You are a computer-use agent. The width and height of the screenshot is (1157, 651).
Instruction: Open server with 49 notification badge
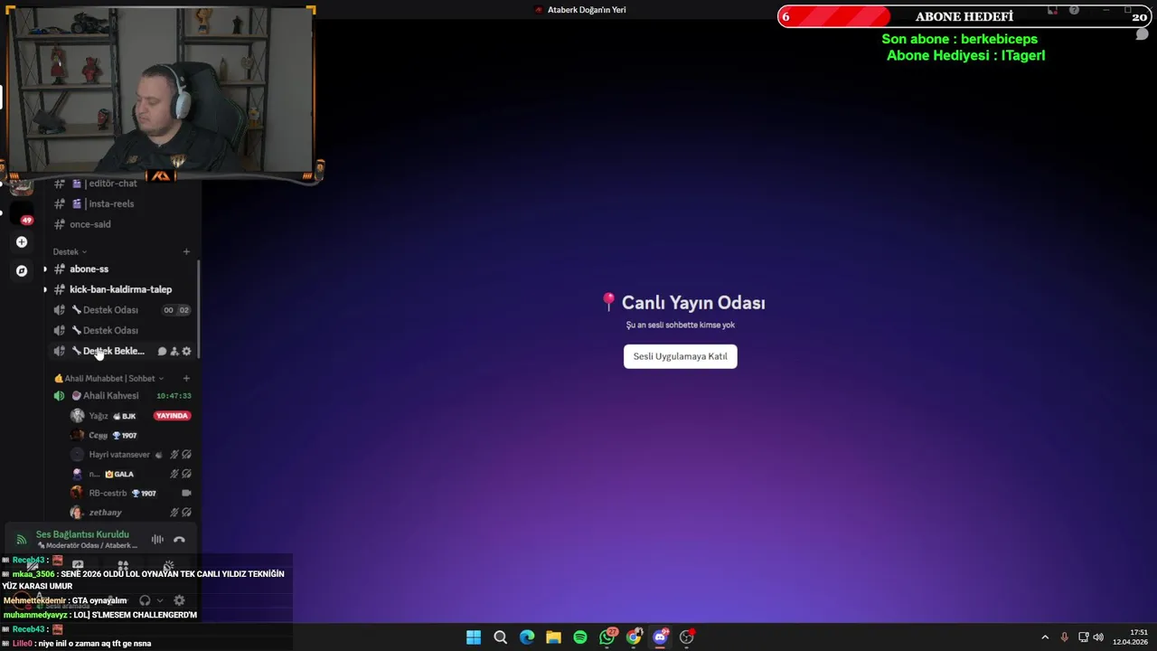point(22,214)
